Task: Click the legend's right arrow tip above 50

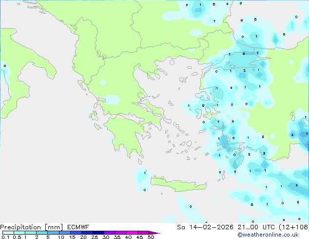Action: coord(155,233)
